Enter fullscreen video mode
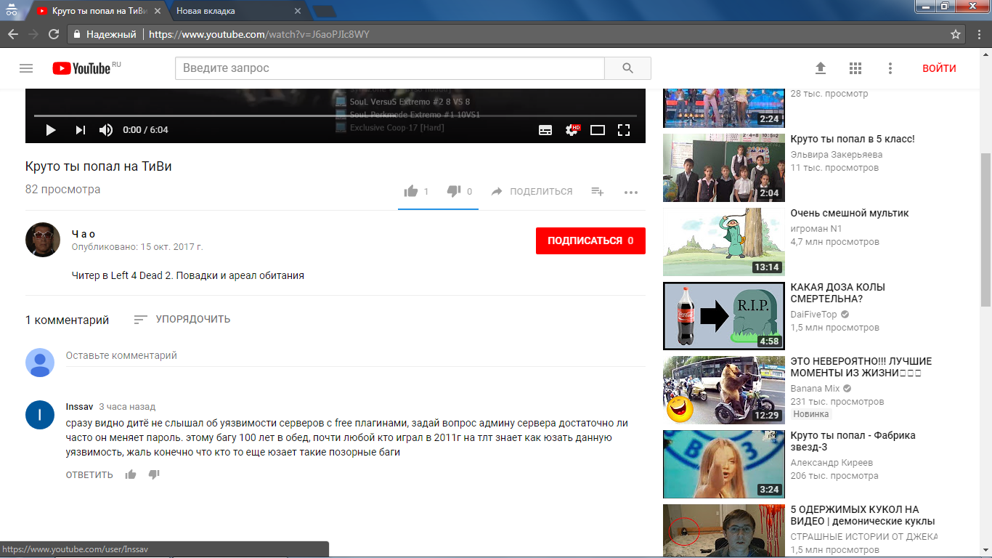 tap(623, 130)
